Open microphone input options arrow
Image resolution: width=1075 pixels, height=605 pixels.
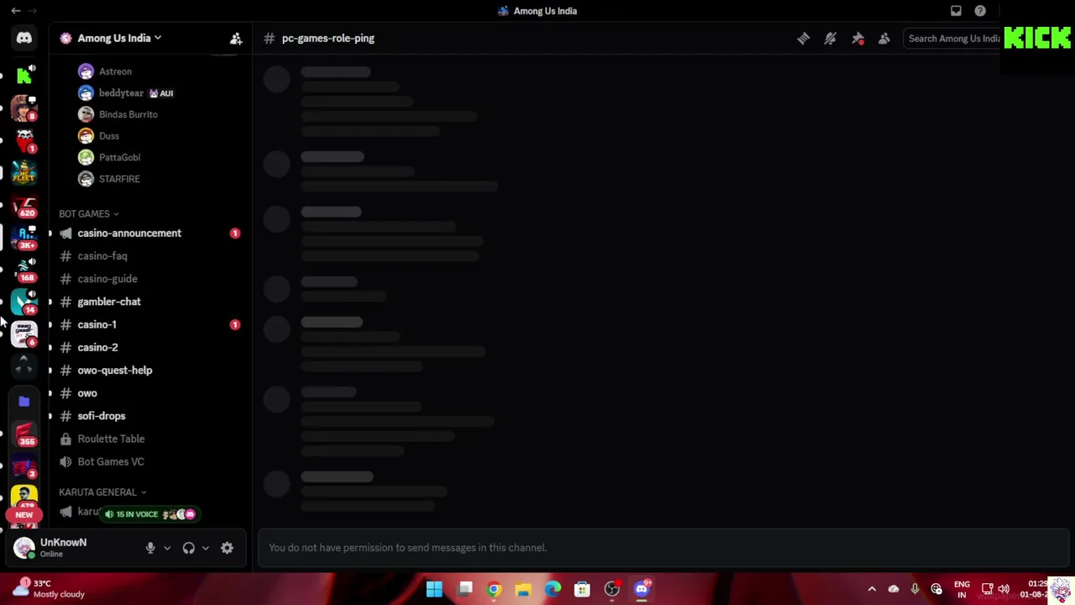coord(167,548)
